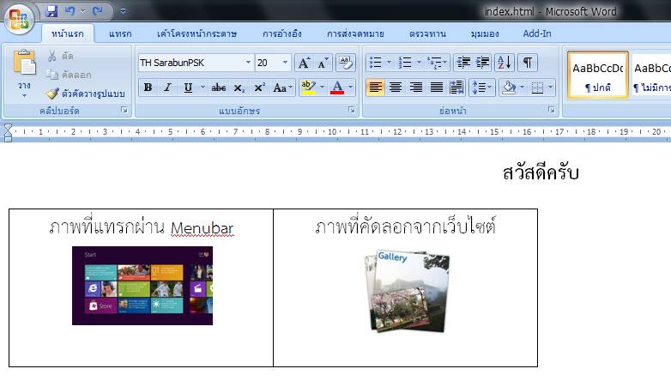The image size is (671, 387).
Task: Click the วาง paste button
Action: coord(24,73)
